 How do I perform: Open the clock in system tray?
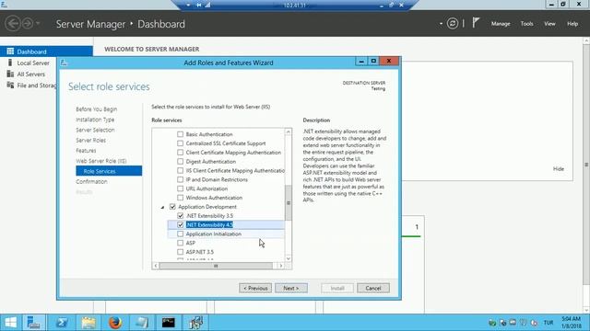pos(572,323)
